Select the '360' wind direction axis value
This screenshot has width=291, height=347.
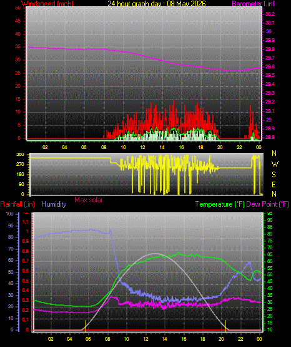(x=20, y=155)
